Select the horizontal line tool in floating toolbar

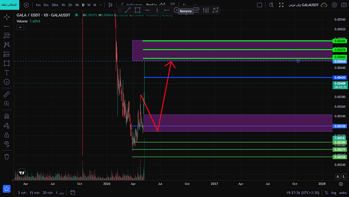[x=147, y=10]
